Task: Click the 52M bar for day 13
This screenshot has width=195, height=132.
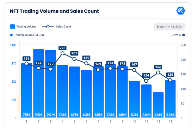Action: click(170, 99)
